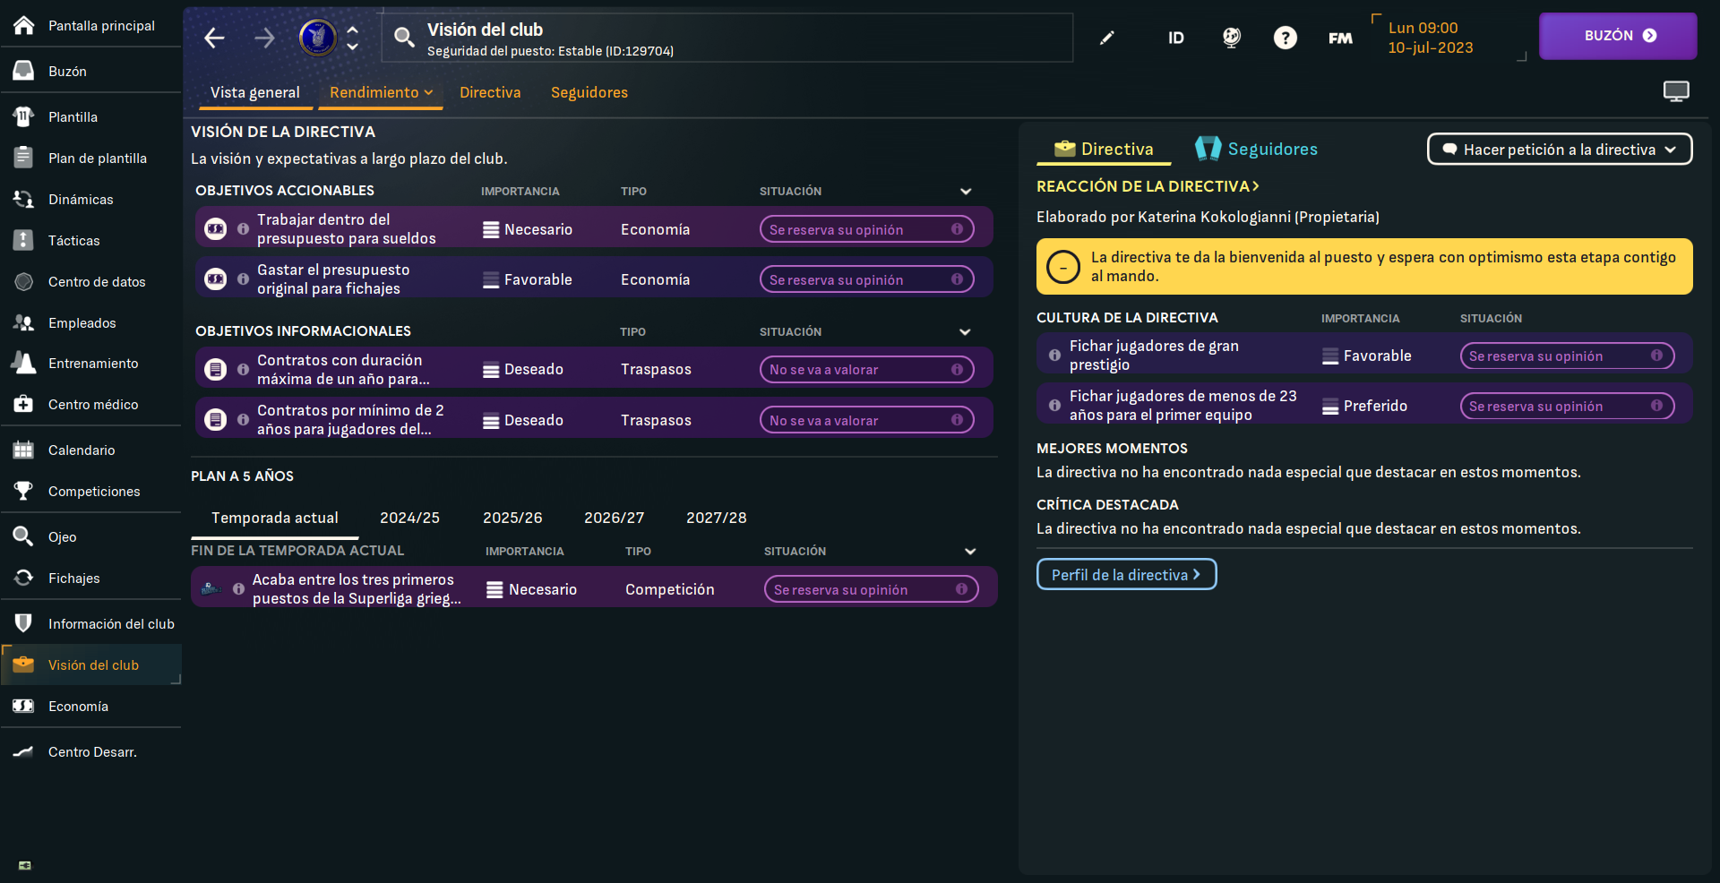Open Entrenamiento cone icon
The height and width of the screenshot is (883, 1720).
(x=24, y=363)
